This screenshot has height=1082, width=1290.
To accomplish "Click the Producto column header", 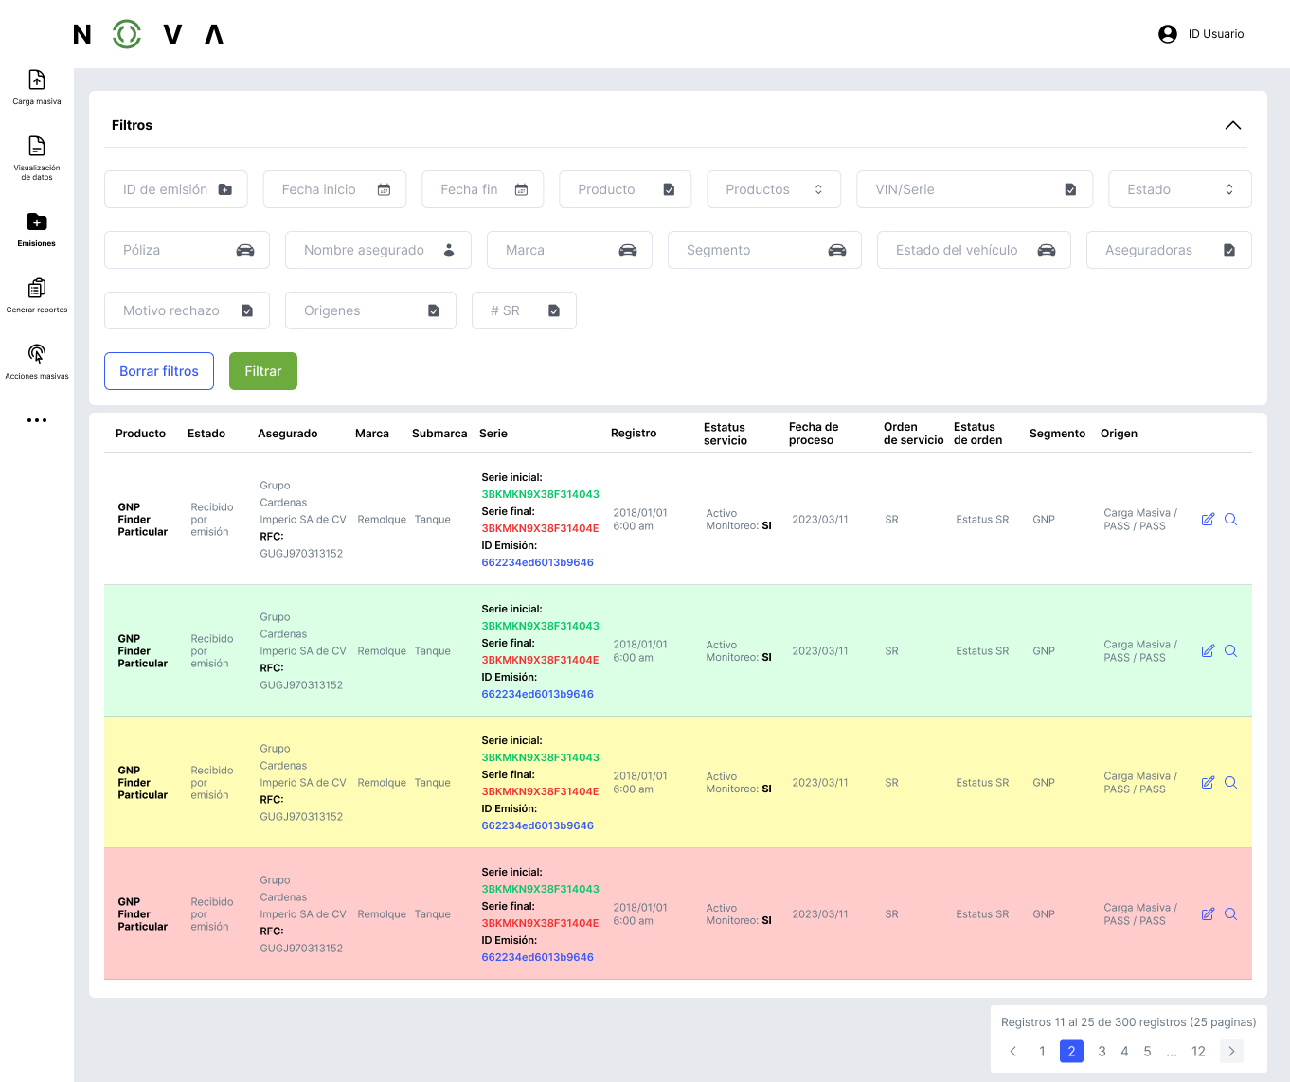I will point(140,434).
